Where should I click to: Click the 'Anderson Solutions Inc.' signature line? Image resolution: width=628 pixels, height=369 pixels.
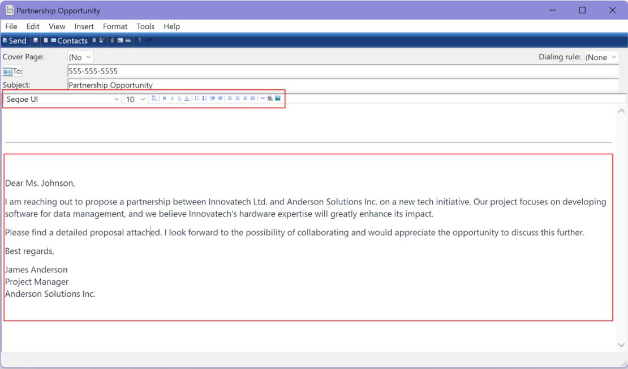[x=50, y=294]
